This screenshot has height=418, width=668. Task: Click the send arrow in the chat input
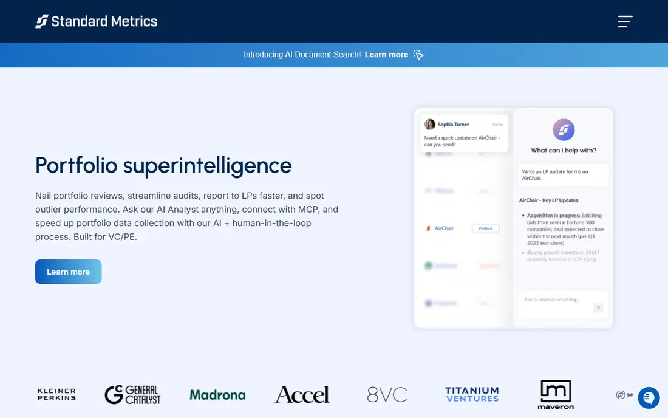click(x=598, y=307)
